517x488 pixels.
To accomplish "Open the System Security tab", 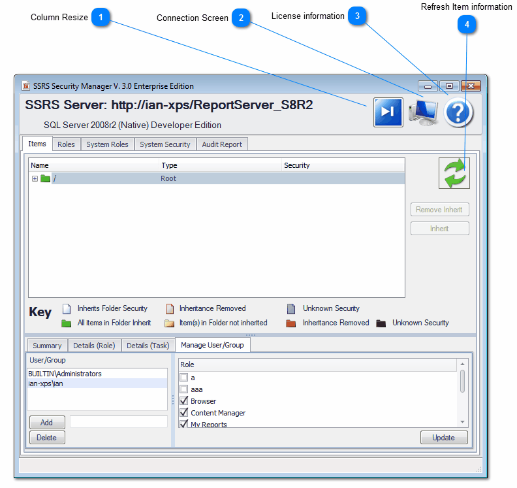I will click(x=165, y=144).
